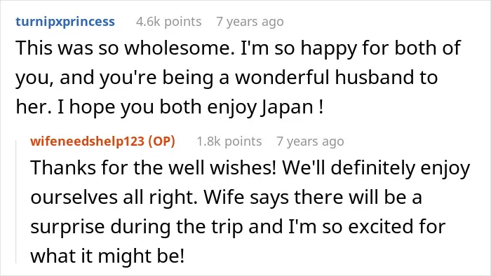Click the line starting 'This was so wholesome'
The height and width of the screenshot is (276, 491).
pos(238,48)
